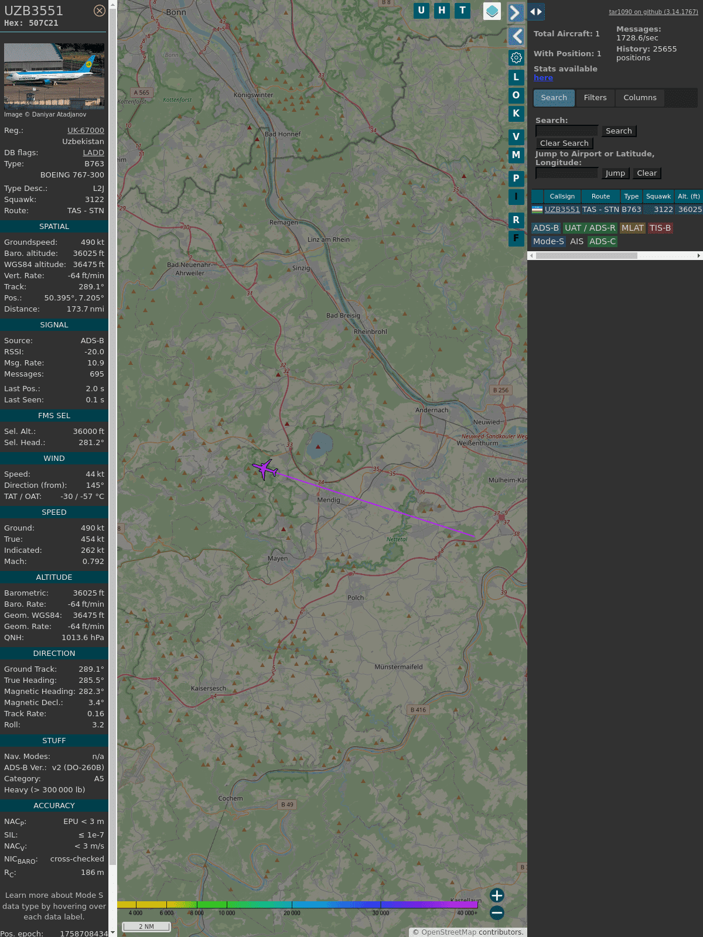
Task: Click the T map toggle button
Action: (463, 11)
